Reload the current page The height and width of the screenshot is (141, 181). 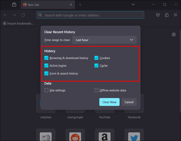23,15
